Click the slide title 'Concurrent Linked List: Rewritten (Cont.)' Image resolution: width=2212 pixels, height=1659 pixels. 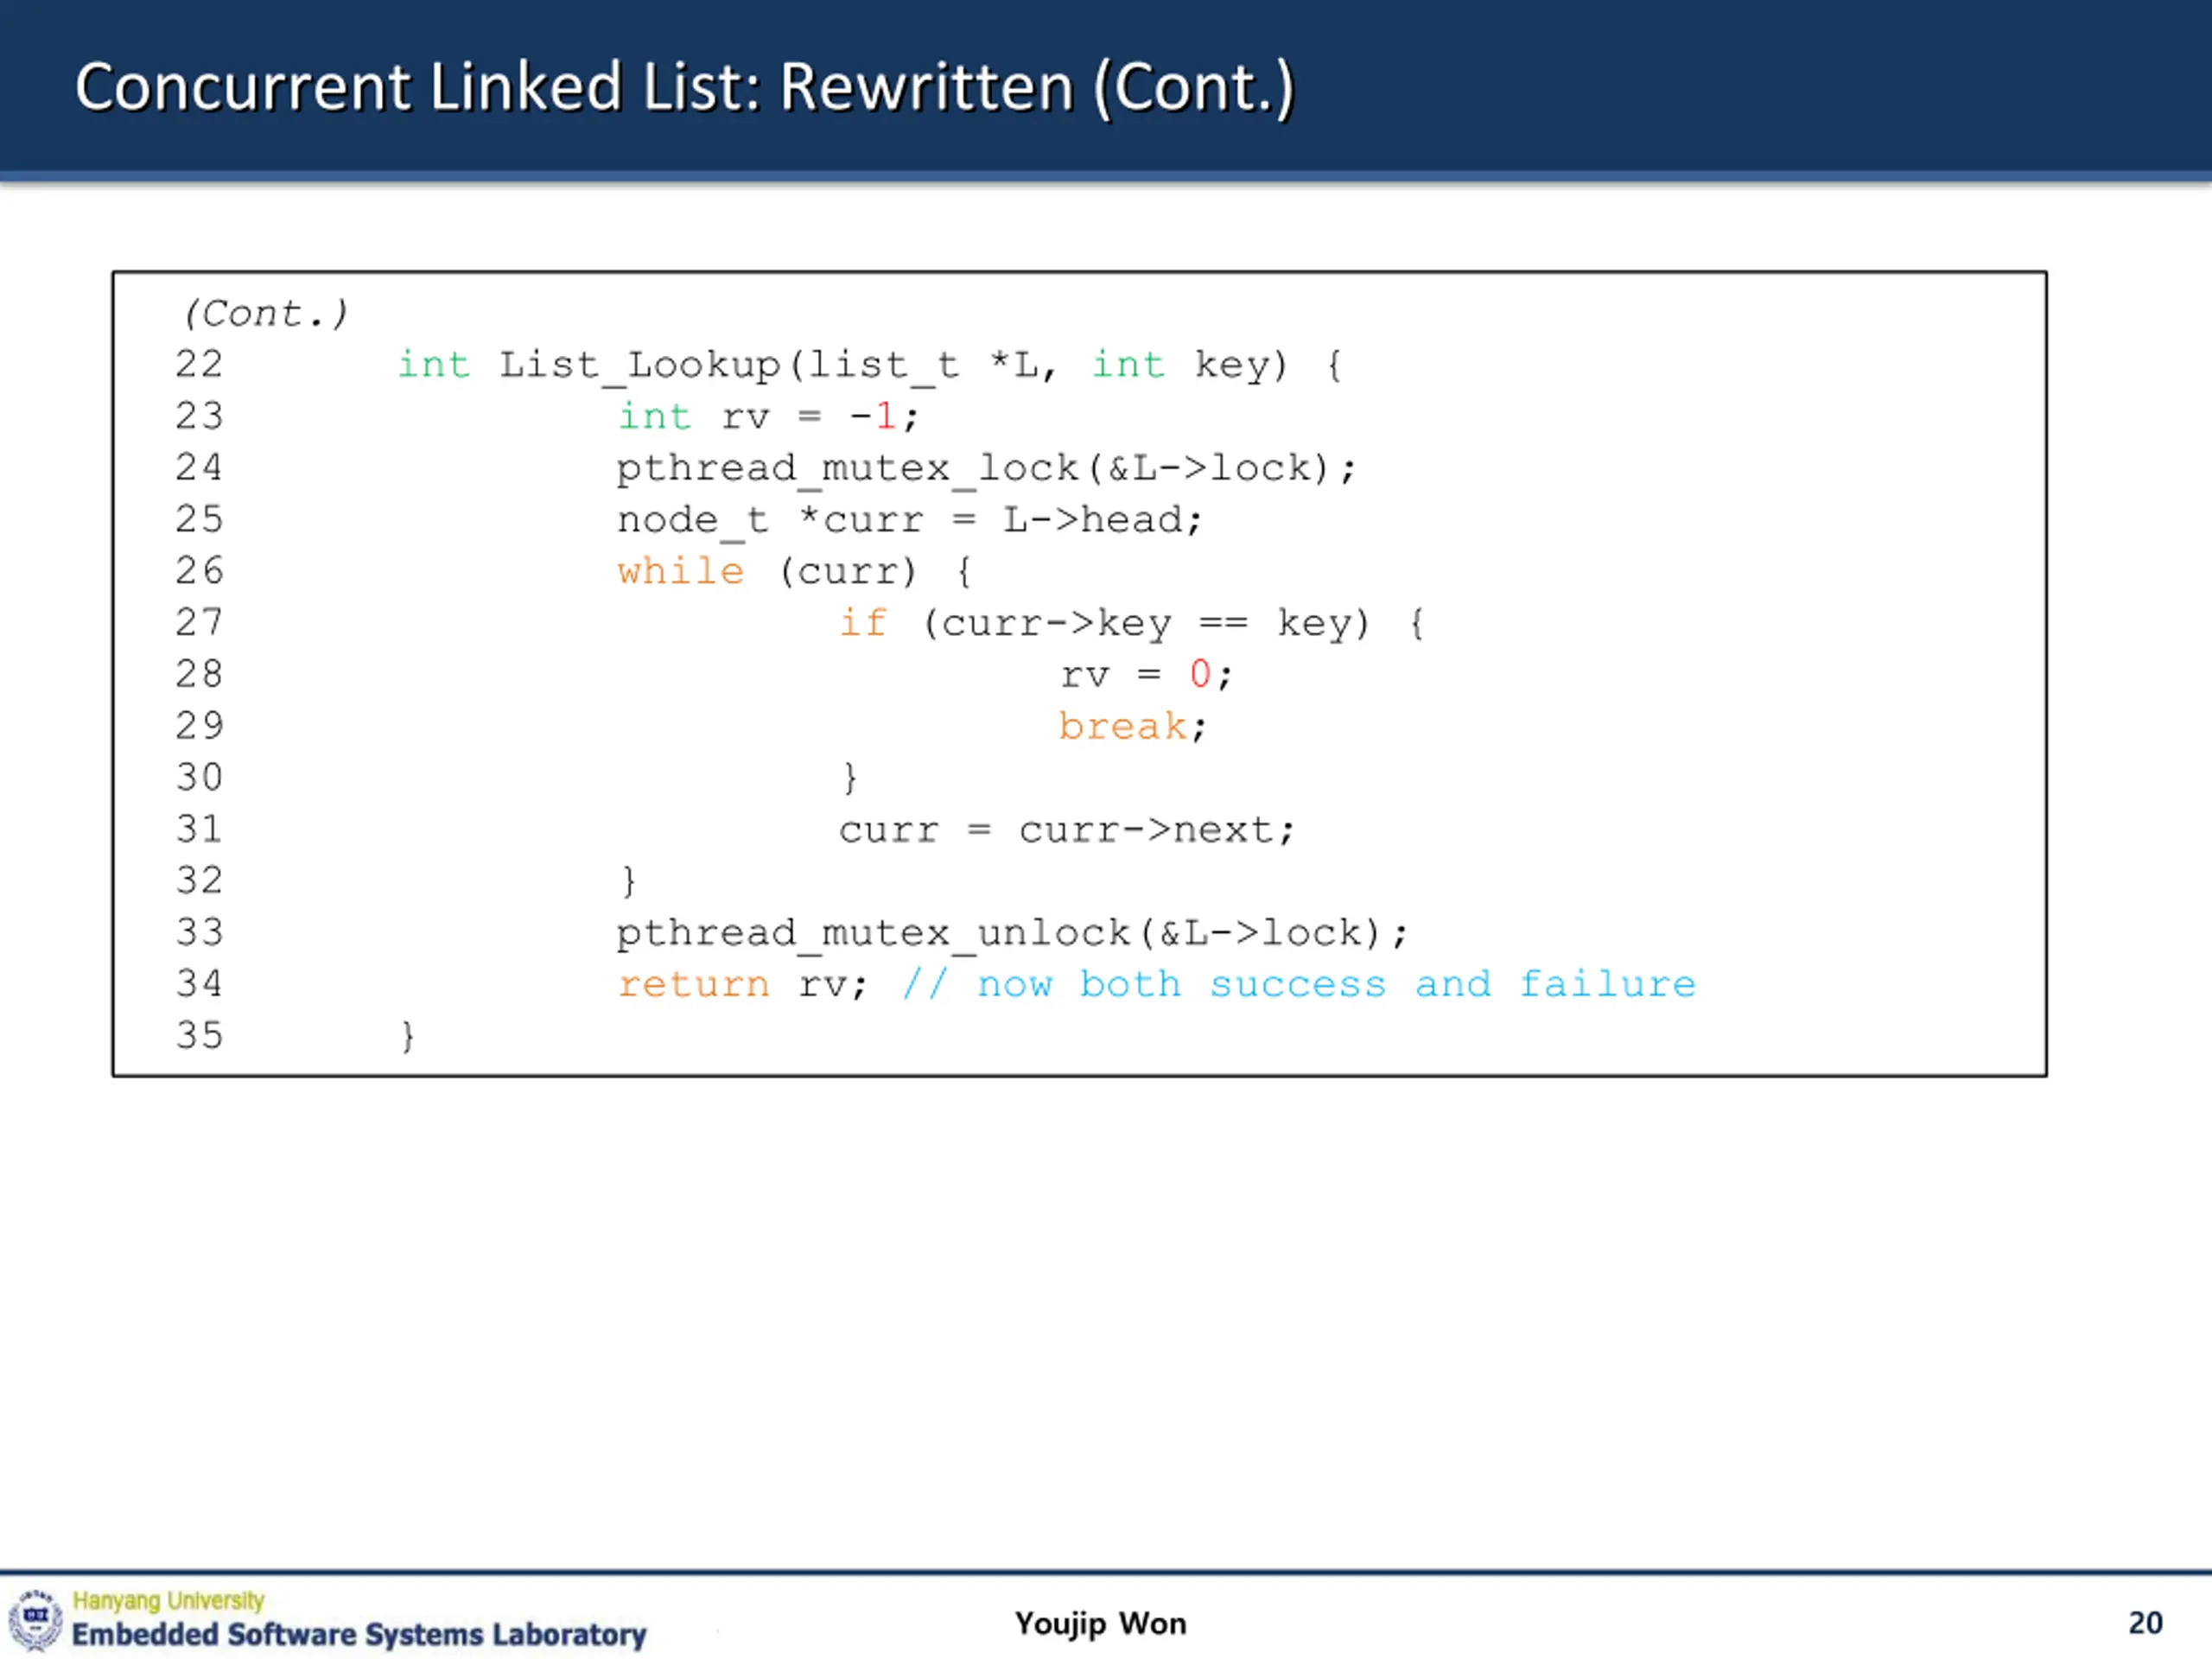[684, 88]
